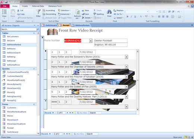This screenshot has height=139, width=194.
Task: Click the navigation pane Search field
Action: (19, 29)
